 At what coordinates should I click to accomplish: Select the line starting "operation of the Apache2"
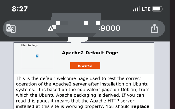(82, 84)
